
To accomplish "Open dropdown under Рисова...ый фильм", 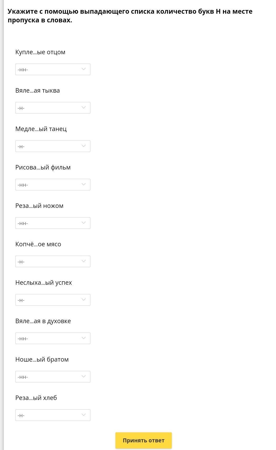I will [53, 185].
